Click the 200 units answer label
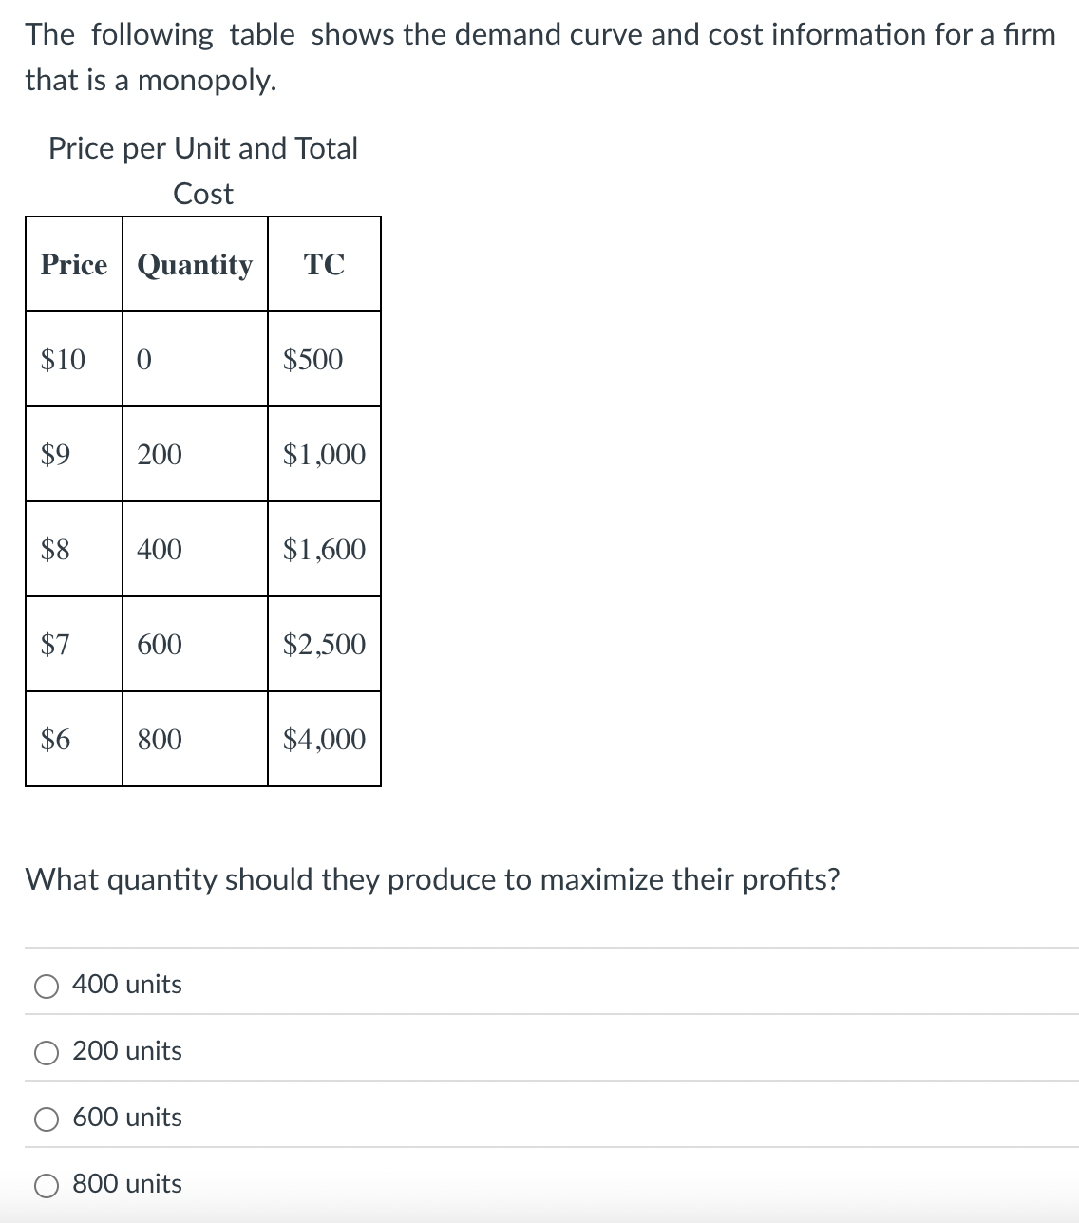 [126, 1051]
